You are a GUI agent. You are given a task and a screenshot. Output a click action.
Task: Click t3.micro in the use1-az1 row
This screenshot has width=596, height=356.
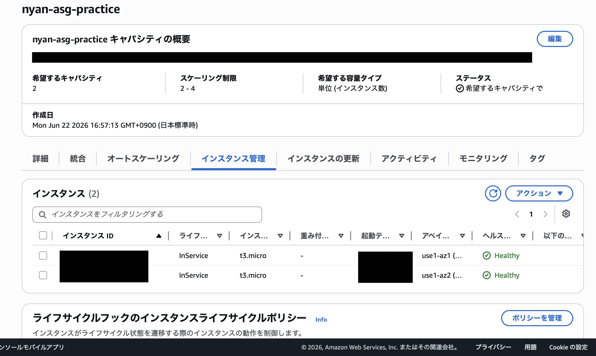coord(253,256)
